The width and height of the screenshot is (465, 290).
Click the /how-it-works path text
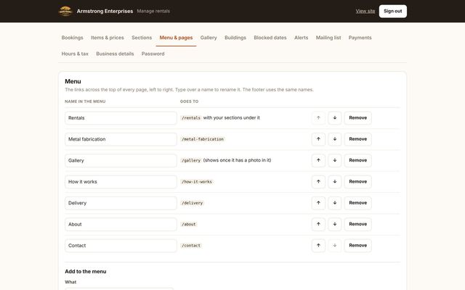197,182
